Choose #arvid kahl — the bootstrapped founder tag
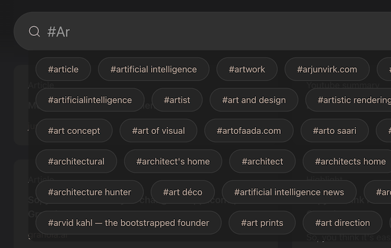 (x=129, y=223)
